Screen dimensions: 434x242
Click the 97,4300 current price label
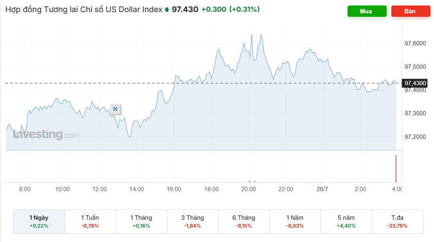414,83
